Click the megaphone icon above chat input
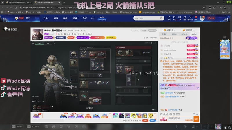This screenshot has width=232, height=130. click(164, 114)
